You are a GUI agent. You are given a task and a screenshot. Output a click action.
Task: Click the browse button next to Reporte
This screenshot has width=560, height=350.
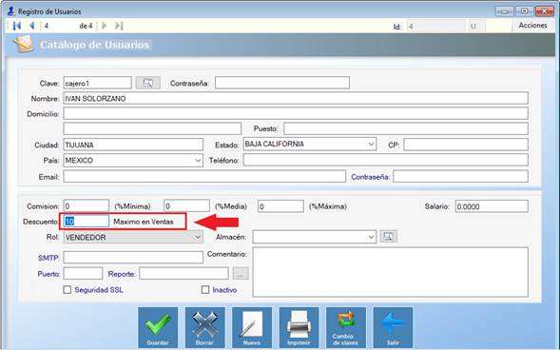[x=241, y=274]
